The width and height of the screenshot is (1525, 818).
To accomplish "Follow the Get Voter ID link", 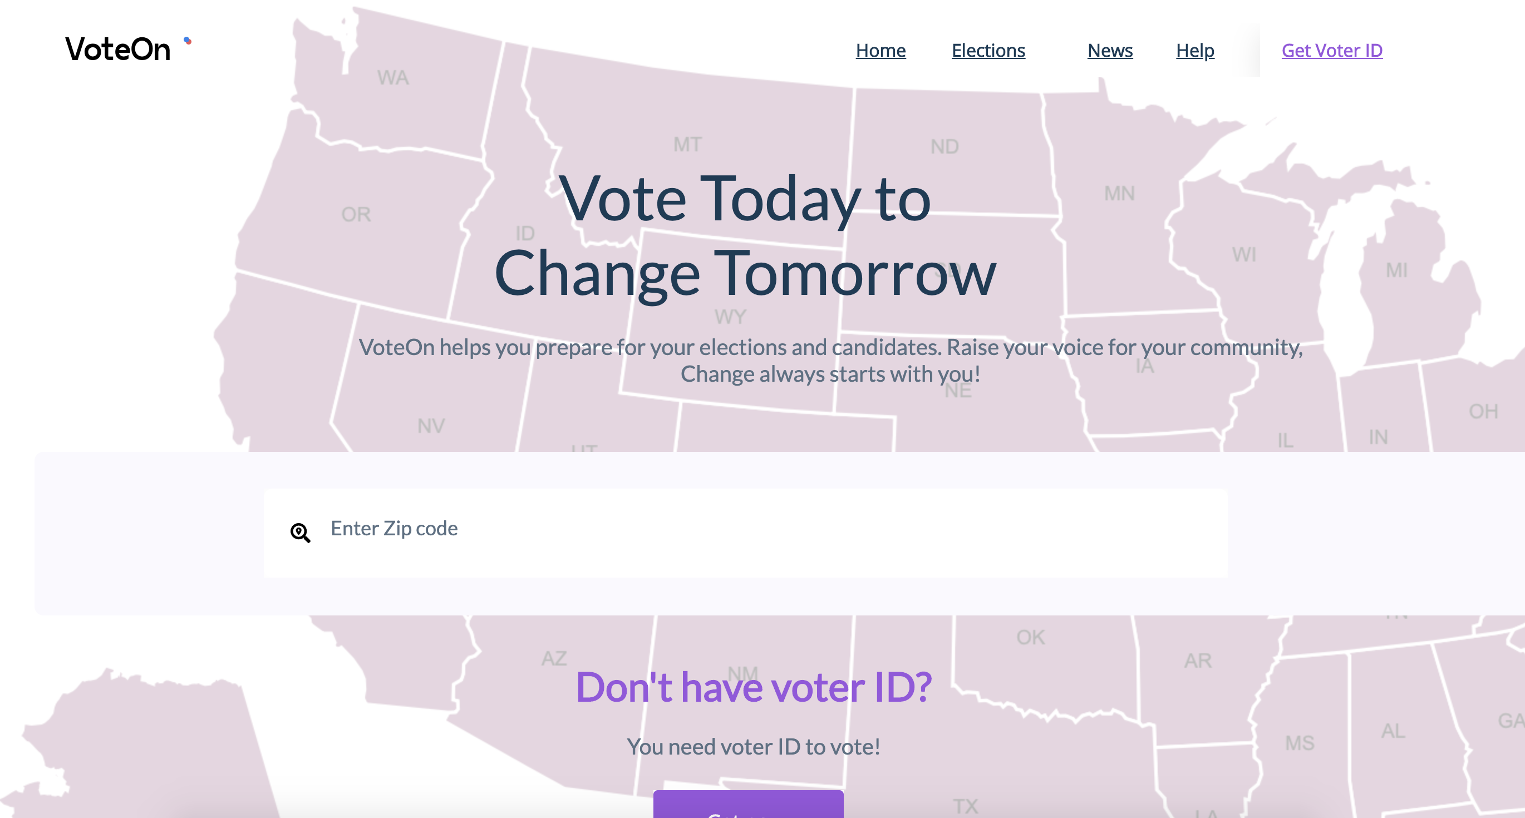I will (1331, 50).
